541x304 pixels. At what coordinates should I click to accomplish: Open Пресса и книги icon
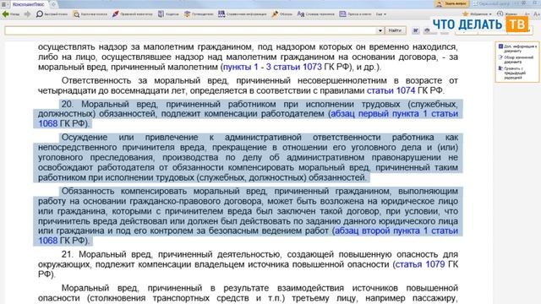point(342,14)
